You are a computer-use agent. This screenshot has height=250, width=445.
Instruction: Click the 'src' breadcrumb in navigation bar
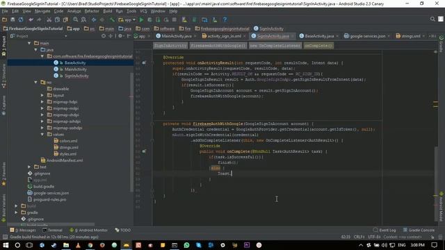tap(90, 28)
